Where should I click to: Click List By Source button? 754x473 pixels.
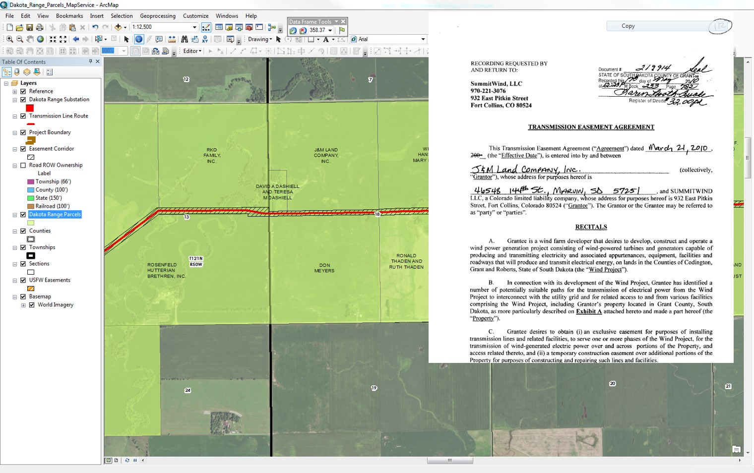tap(17, 72)
